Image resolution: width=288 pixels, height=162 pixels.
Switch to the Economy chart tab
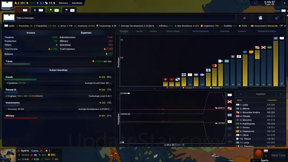pyautogui.click(x=242, y=31)
